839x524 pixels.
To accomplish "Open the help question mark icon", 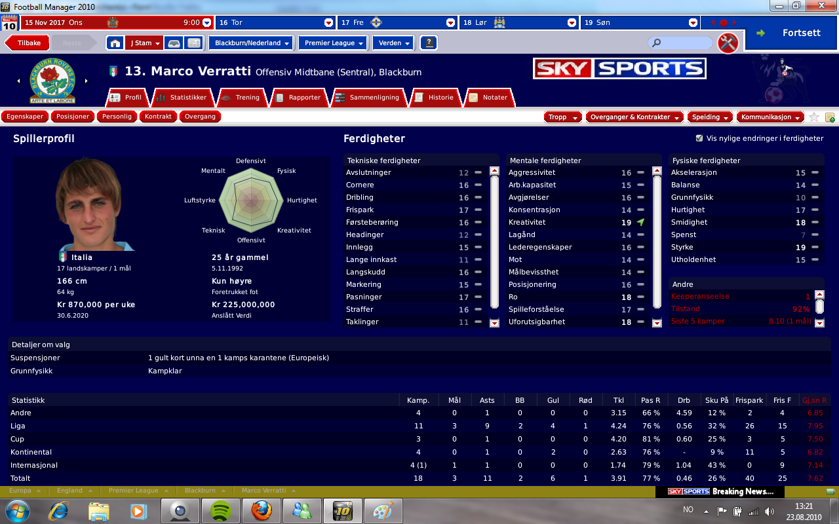I will coord(429,43).
